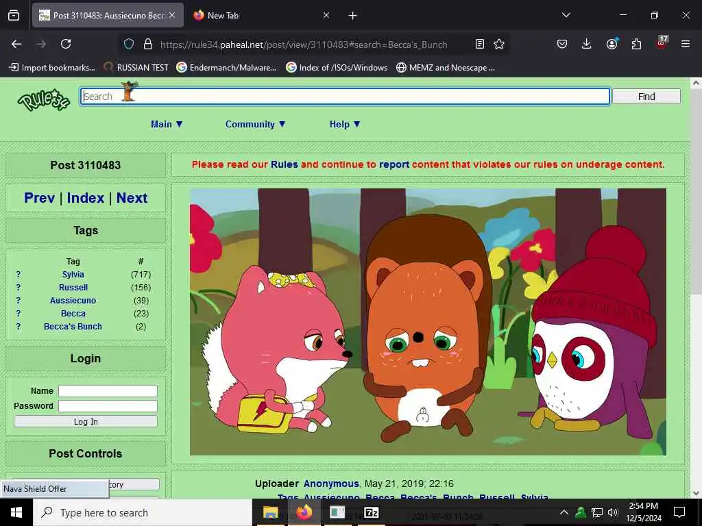The height and width of the screenshot is (526, 702).
Task: Save page to Pocket icon
Action: point(562,44)
